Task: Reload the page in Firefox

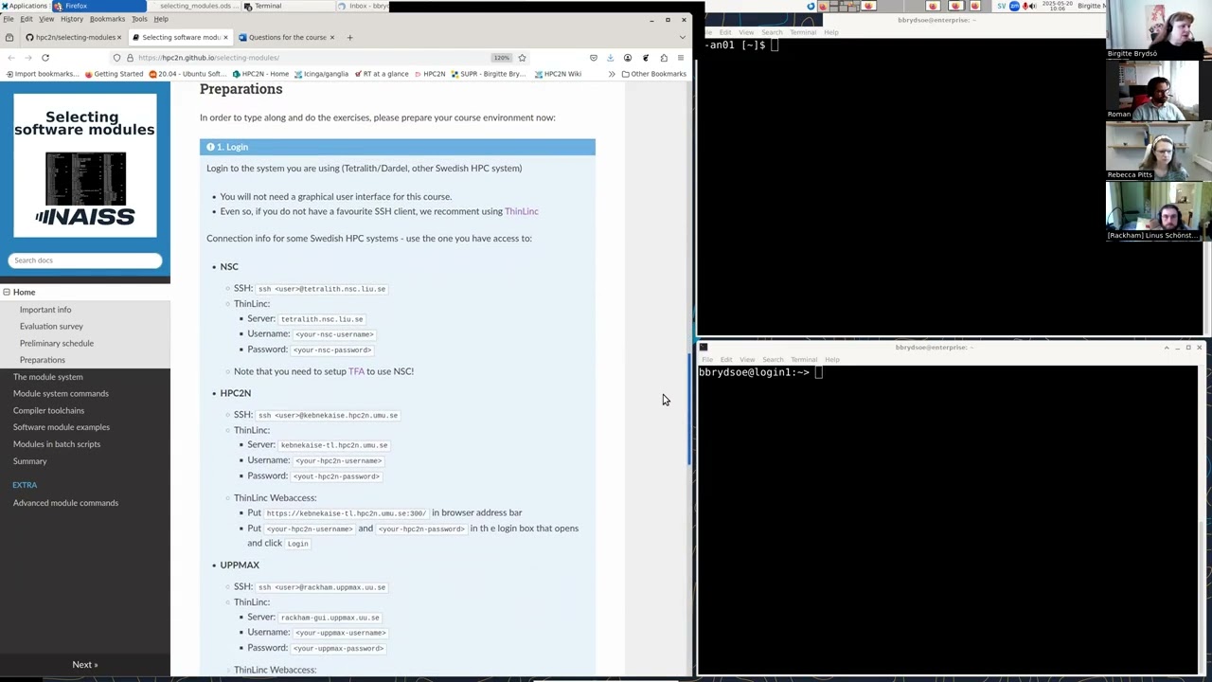Action: 45,58
